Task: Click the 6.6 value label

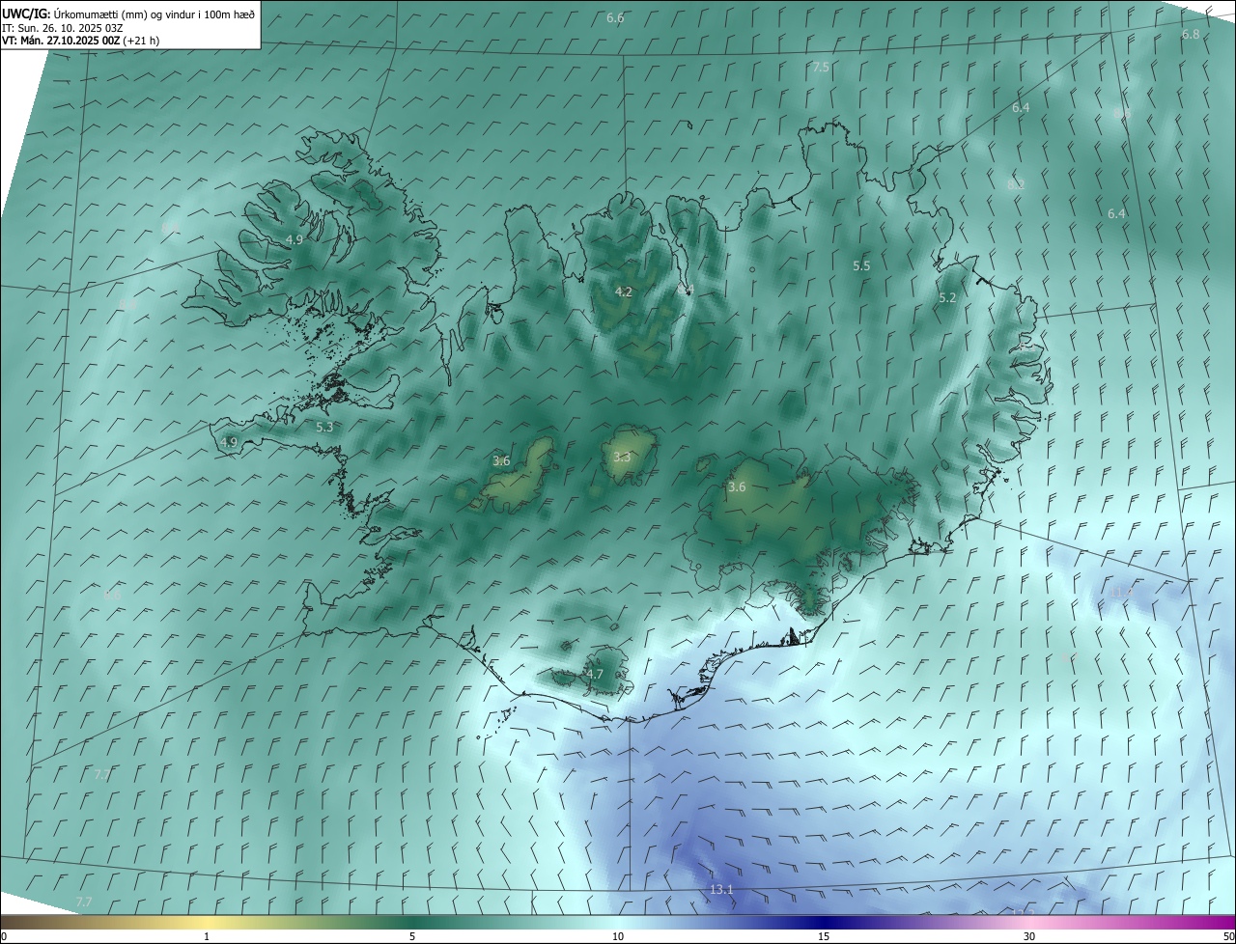Action: (x=615, y=18)
